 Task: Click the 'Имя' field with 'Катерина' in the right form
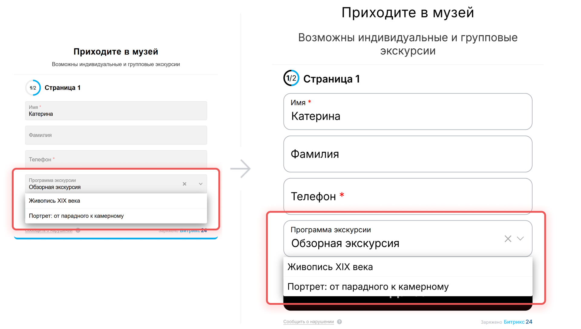pyautogui.click(x=407, y=112)
